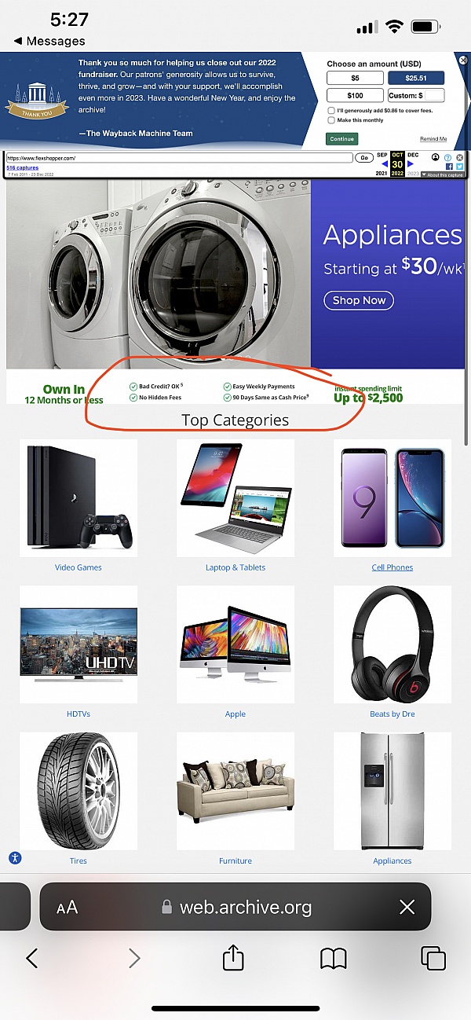
Task: Open the tabs overview icon
Action: pyautogui.click(x=433, y=958)
